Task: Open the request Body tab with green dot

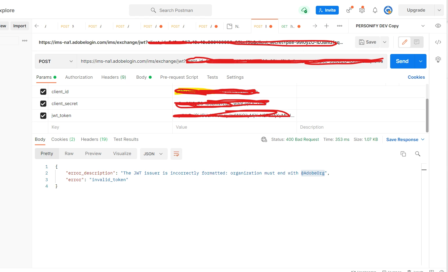Action: (144, 77)
